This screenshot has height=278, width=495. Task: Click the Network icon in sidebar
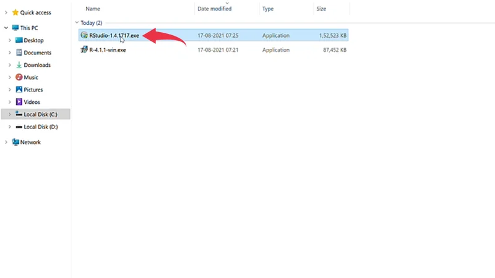coord(15,142)
